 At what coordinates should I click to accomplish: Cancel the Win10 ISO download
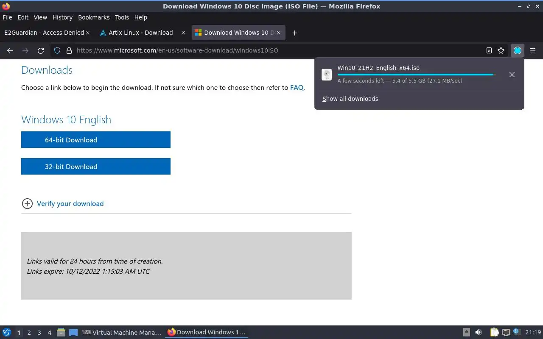click(x=512, y=75)
